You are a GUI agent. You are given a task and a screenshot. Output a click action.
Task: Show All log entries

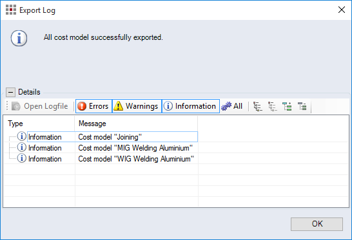pos(232,106)
